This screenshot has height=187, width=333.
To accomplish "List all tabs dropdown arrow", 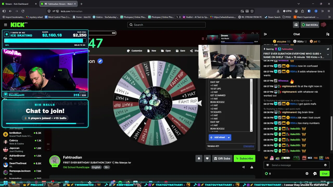I will click(298, 4).
